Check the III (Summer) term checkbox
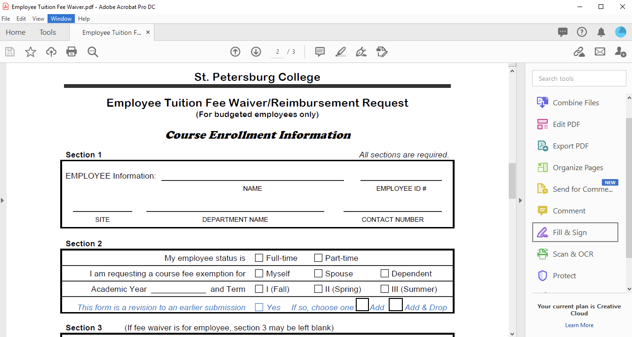Image resolution: width=632 pixels, height=337 pixels. point(384,289)
